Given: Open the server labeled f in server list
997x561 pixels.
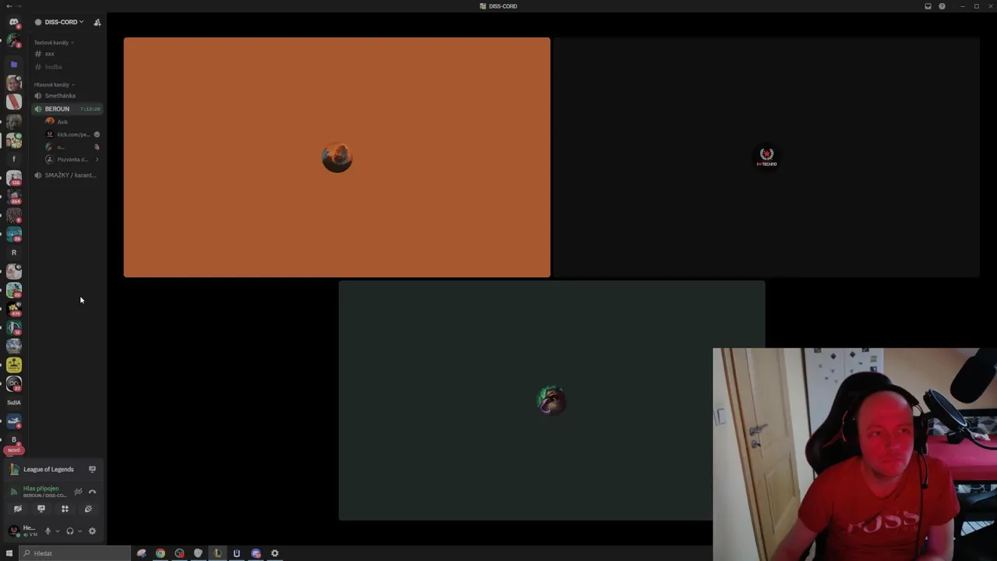Looking at the screenshot, I should (x=14, y=159).
